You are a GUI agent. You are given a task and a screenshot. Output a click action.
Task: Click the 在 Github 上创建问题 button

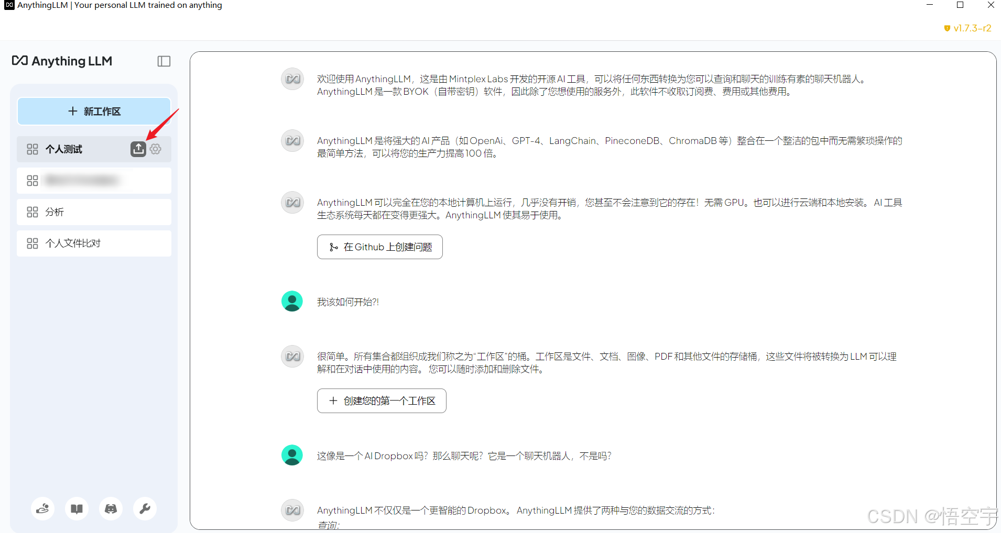(380, 247)
